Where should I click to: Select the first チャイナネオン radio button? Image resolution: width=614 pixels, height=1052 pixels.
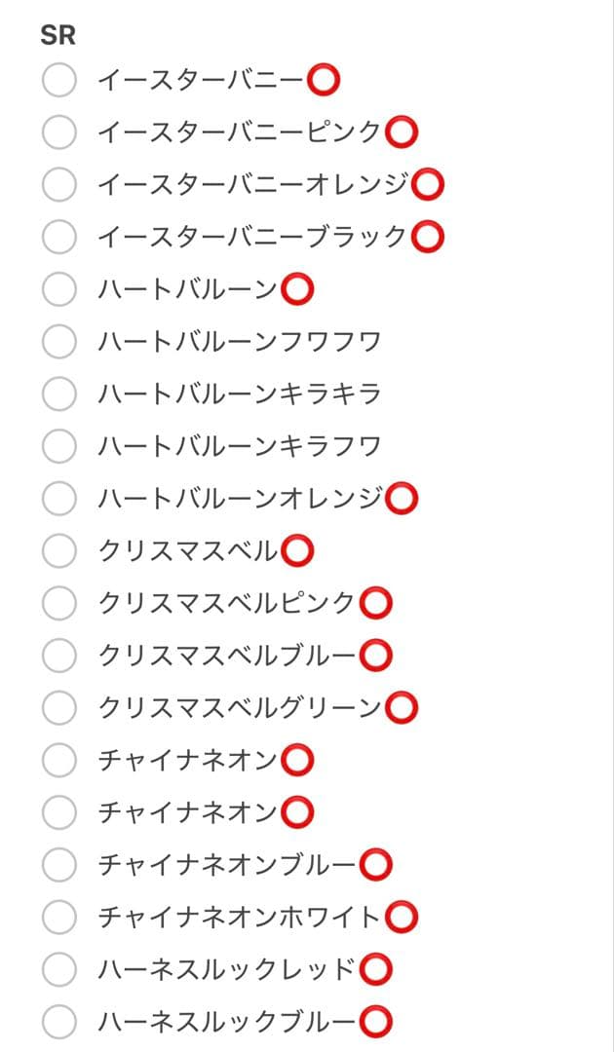click(x=58, y=759)
